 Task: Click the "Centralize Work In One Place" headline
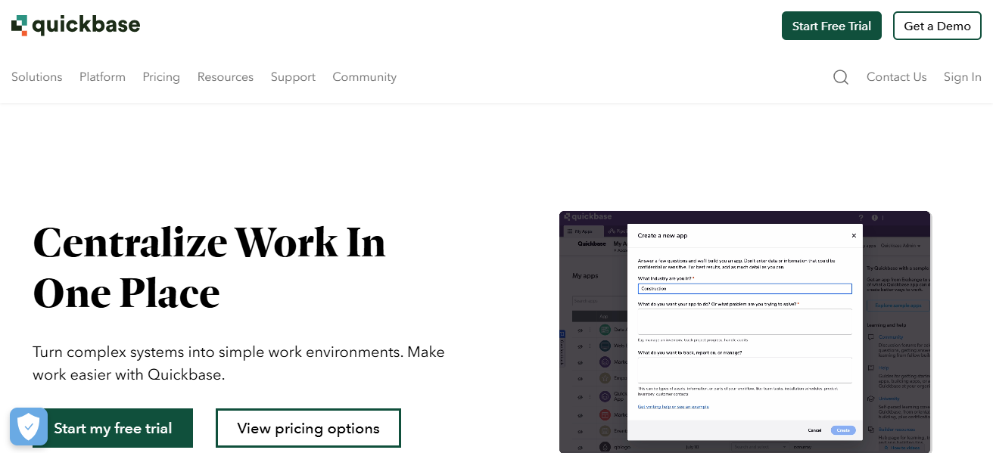(210, 268)
